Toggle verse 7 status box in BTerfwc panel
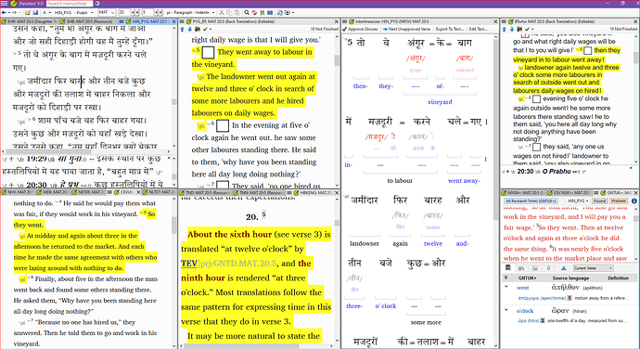640x349 pixels. coord(537,147)
